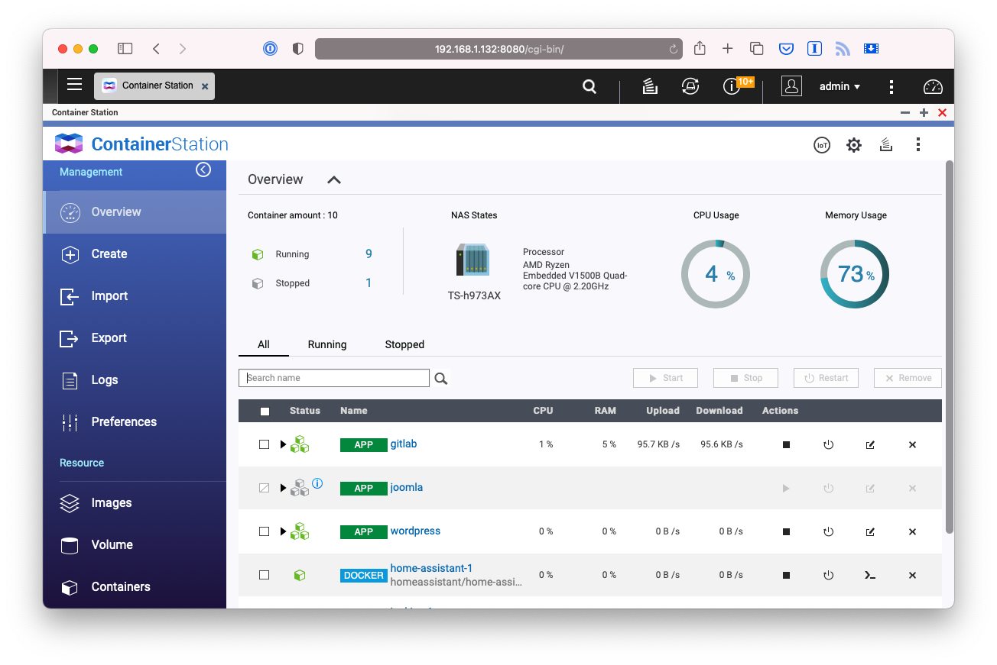This screenshot has width=997, height=665.
Task: Restart the wordpress app via power icon
Action: tap(828, 531)
